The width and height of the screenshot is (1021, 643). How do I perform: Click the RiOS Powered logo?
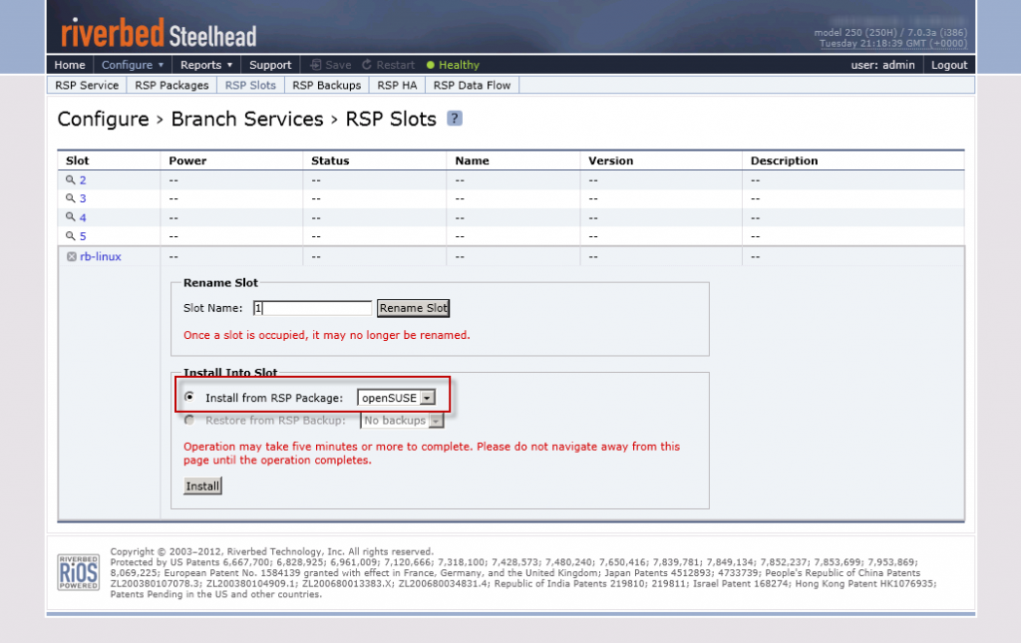pyautogui.click(x=78, y=572)
